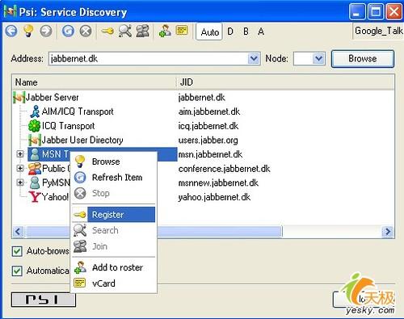
Task: Click the PSI logo button
Action: tap(44, 300)
